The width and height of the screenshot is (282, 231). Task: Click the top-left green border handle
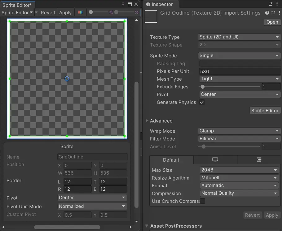[10, 21]
